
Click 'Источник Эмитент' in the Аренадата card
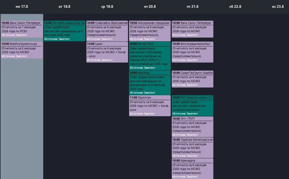[x=185, y=177]
